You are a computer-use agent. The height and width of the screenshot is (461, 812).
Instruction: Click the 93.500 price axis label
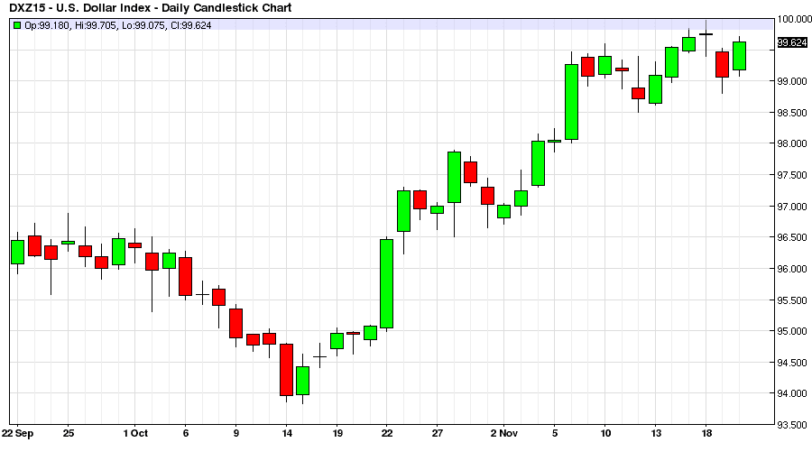tap(792, 425)
